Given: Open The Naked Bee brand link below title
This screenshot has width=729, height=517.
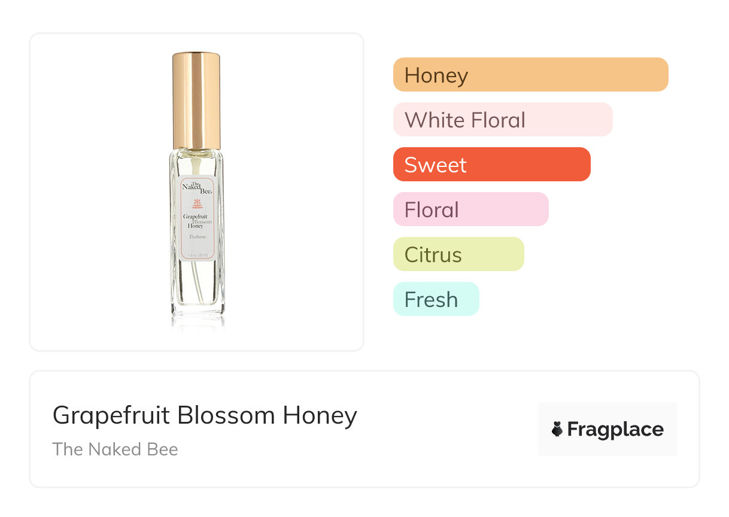Looking at the screenshot, I should 115,449.
